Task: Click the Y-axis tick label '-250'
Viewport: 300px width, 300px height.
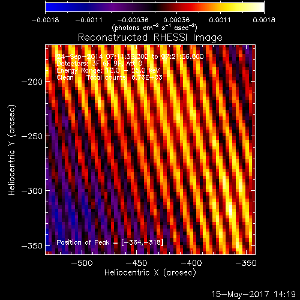Action: tap(32, 136)
